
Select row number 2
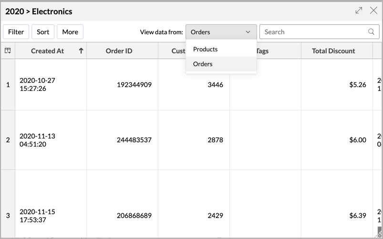click(8, 140)
